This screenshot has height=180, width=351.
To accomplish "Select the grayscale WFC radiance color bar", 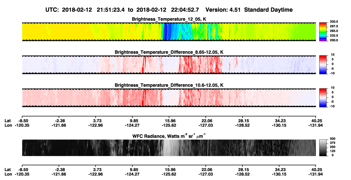I will click(x=323, y=148).
